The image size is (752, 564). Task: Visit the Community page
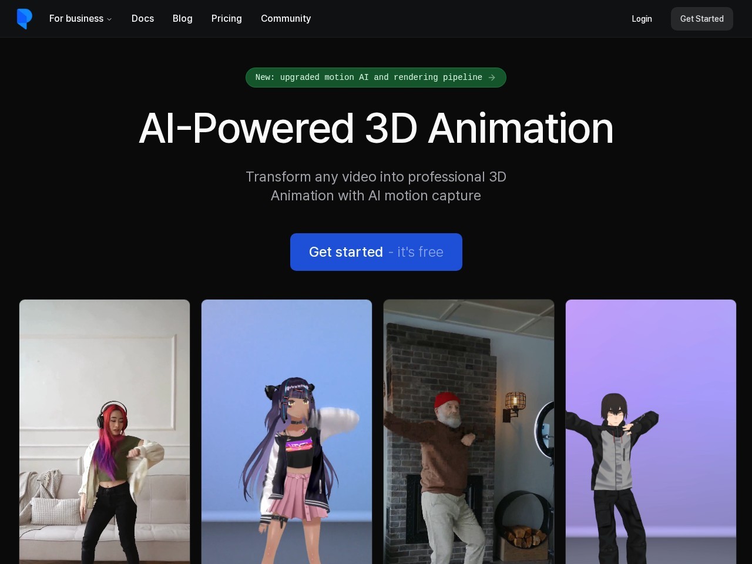click(x=286, y=19)
